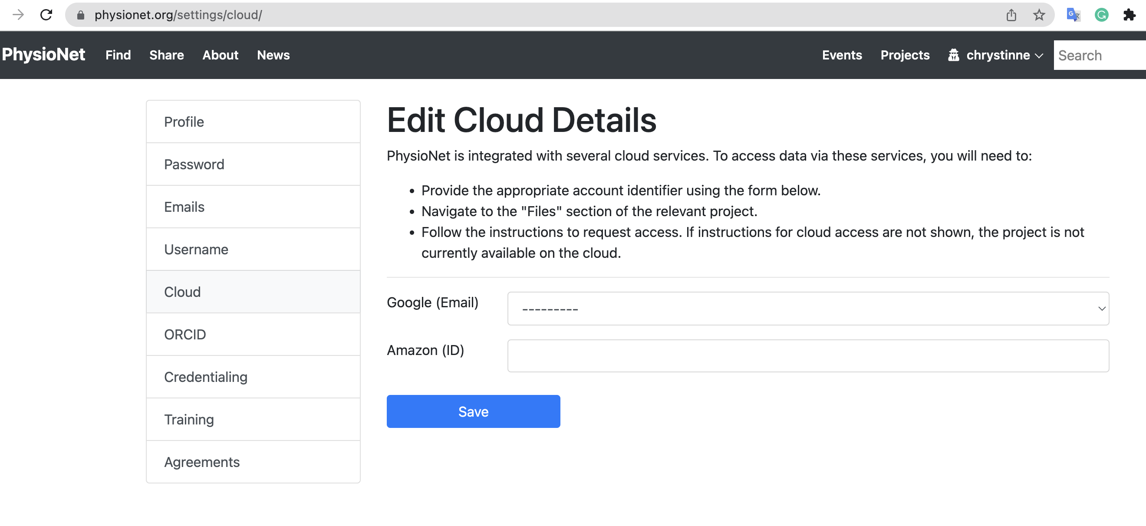Click the PhysioNet logo link

click(x=43, y=55)
